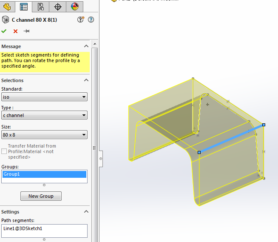The width and height of the screenshot is (278, 242).
Task: Click the highlighted blue path line
Action: 231,139
